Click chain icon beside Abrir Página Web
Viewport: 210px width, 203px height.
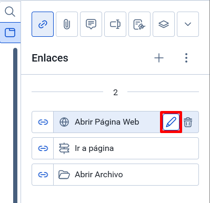click(43, 122)
